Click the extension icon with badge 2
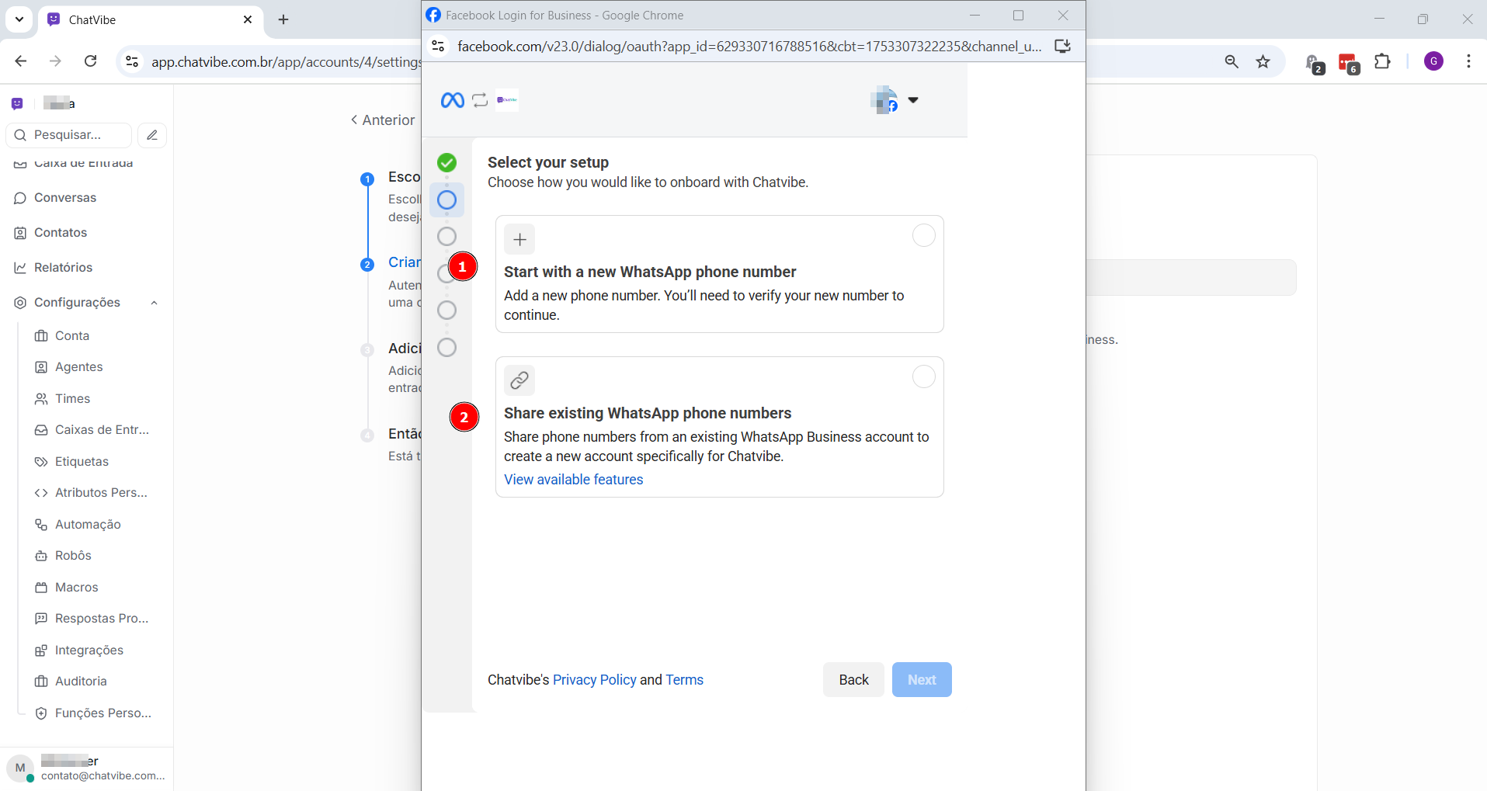The image size is (1487, 791). point(1314,64)
